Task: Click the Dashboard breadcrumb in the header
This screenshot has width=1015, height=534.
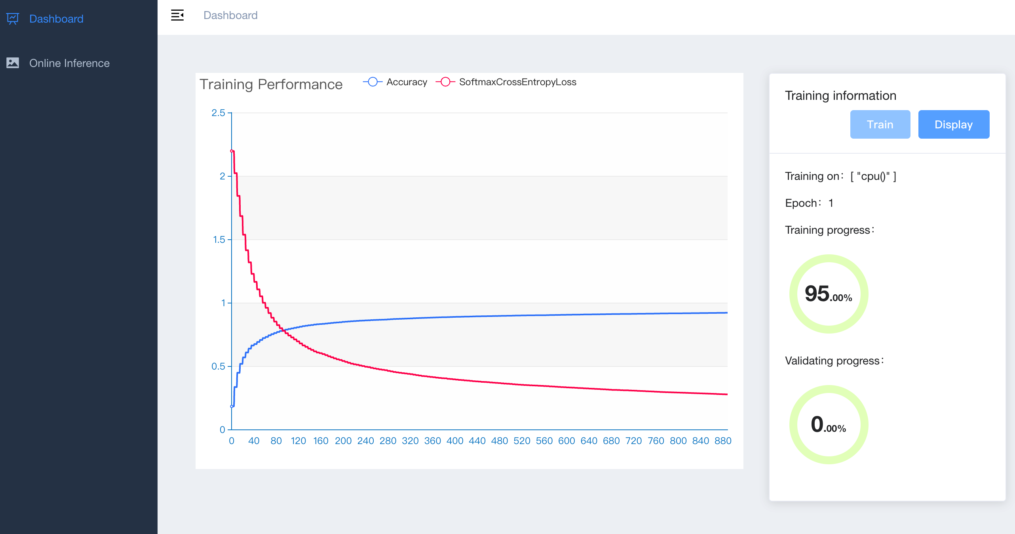Action: (x=230, y=15)
